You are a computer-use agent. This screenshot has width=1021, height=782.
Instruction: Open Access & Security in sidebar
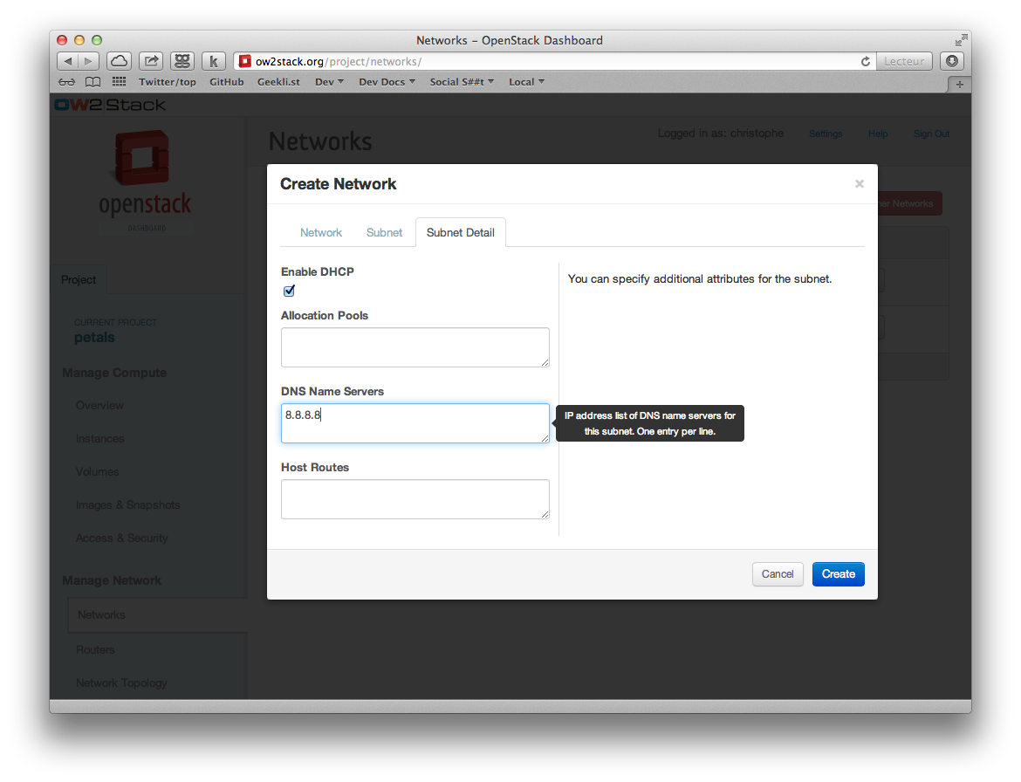(122, 538)
